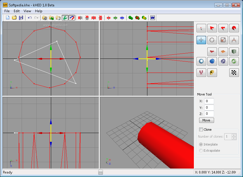Select the Interplate radio option

(201, 144)
